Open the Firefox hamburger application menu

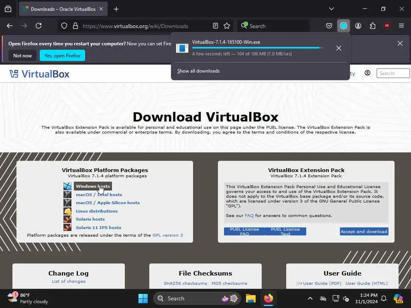(401, 26)
